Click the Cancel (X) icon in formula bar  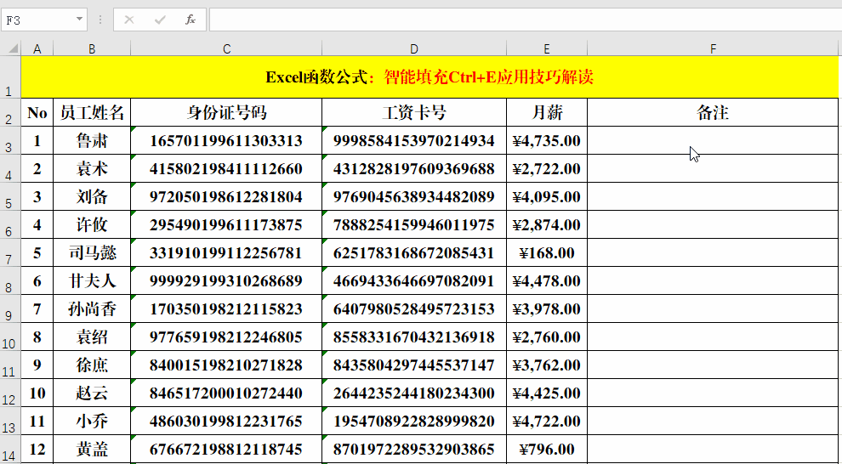[129, 20]
